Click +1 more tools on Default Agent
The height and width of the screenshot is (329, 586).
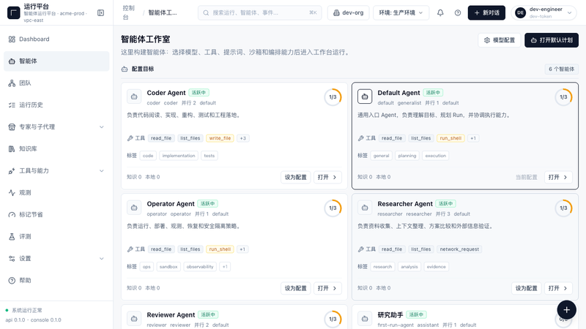coord(473,138)
